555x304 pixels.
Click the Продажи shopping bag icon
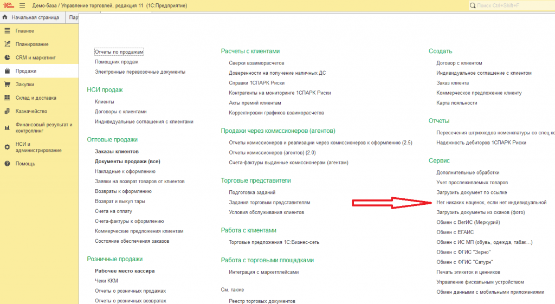(x=7, y=71)
